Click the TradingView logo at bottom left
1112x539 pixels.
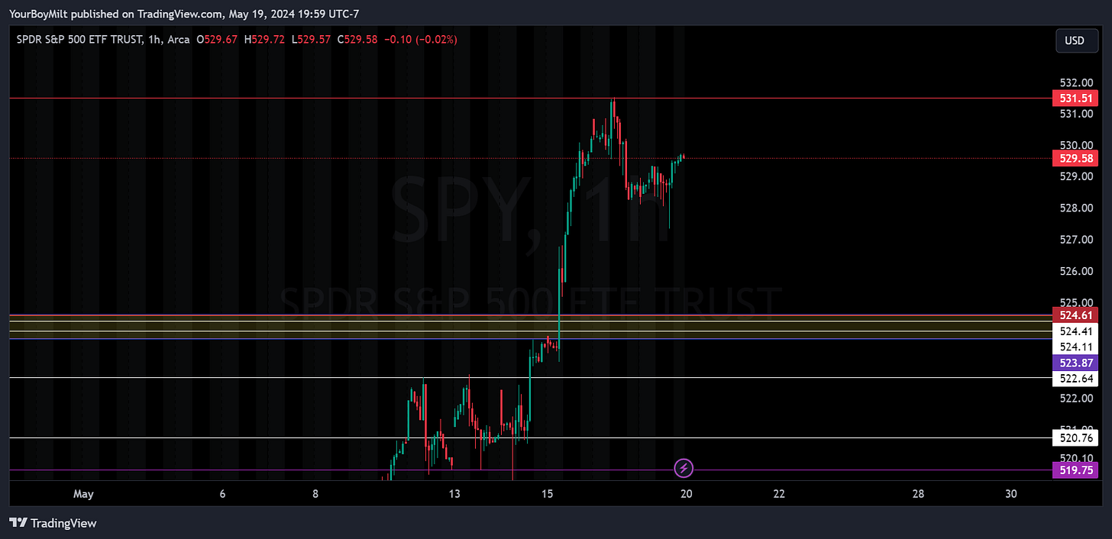coord(53,523)
